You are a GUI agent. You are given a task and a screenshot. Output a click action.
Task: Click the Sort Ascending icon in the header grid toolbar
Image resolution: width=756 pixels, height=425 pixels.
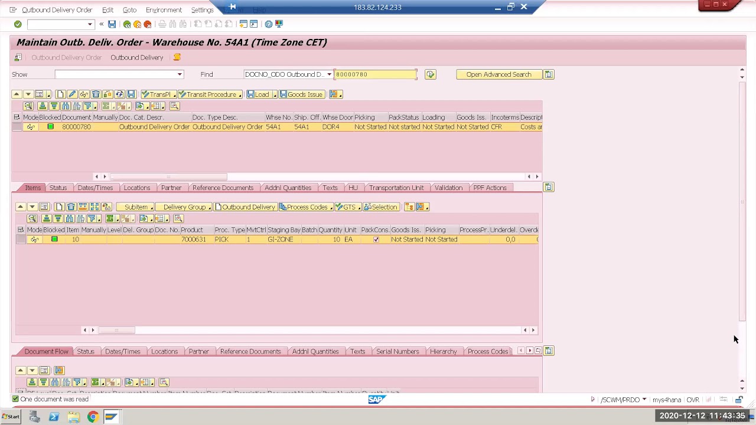(x=43, y=106)
